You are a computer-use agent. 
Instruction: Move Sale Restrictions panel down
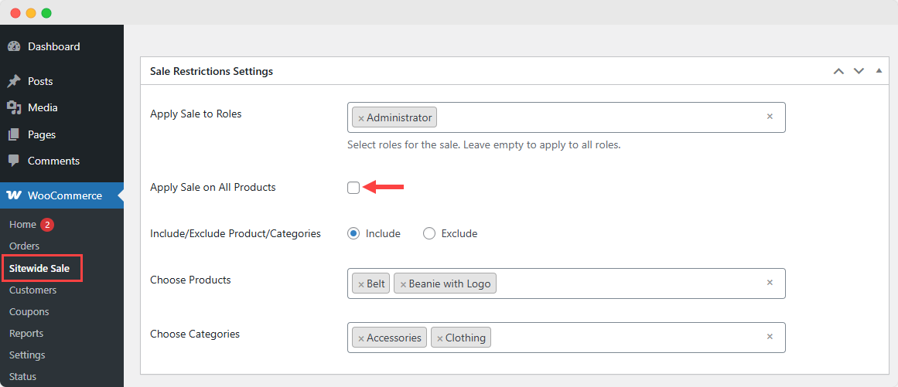point(859,72)
